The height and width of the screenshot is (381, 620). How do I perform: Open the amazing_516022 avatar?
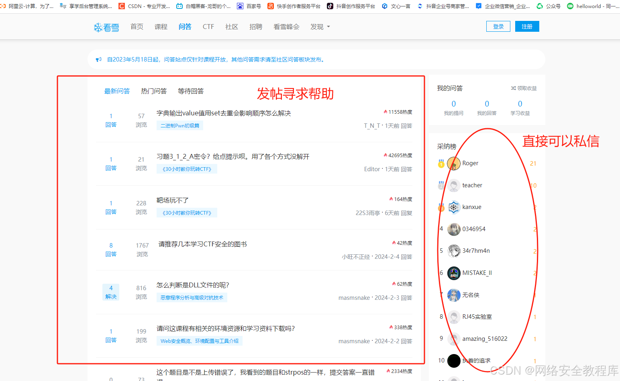click(x=454, y=339)
